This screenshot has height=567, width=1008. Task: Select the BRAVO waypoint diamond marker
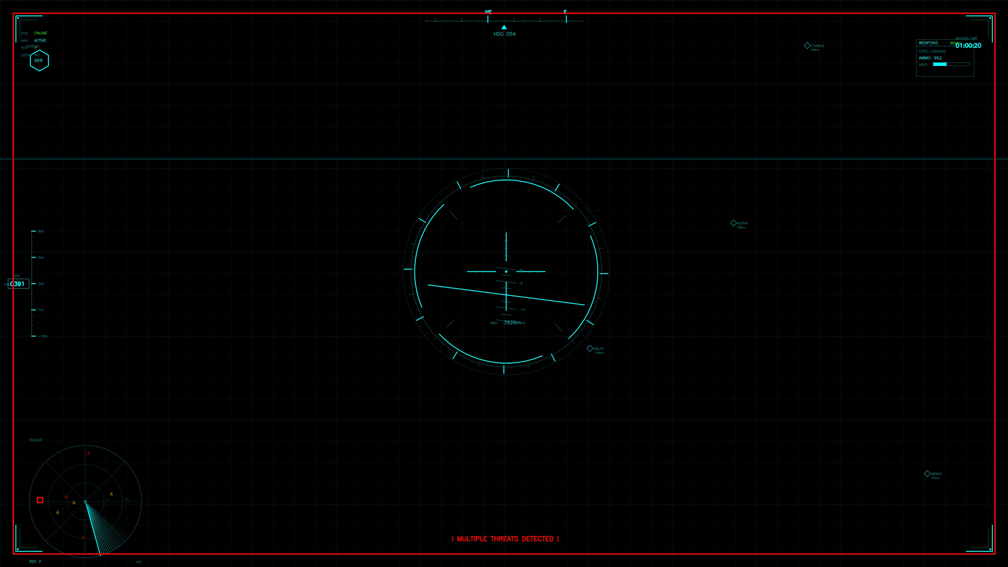point(927,474)
